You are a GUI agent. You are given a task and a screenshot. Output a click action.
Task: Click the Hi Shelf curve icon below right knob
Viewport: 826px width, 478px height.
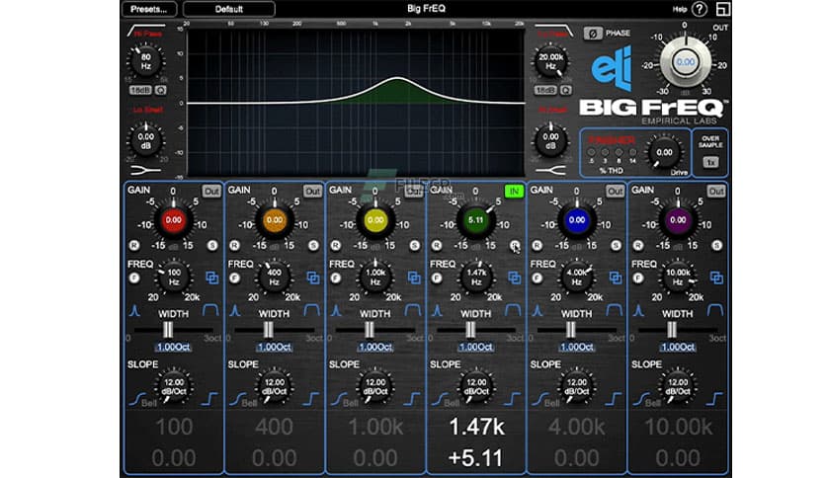(x=550, y=170)
